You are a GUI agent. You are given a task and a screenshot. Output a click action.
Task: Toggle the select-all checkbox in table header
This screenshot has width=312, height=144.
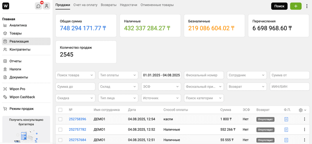[60, 110]
